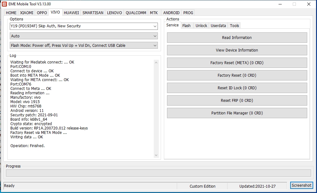Select the ANDROID tab
The height and width of the screenshot is (193, 317).
[171, 13]
